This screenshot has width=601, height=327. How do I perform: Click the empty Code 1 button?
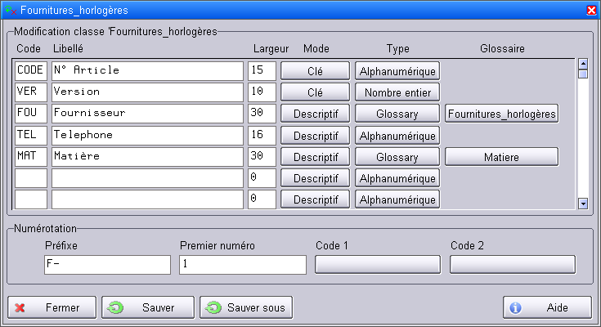[x=378, y=265]
